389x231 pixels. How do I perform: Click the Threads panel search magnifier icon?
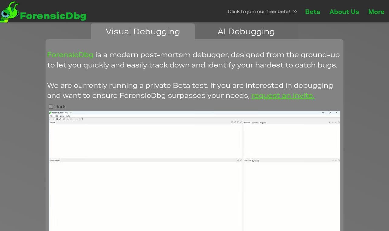[339, 122]
